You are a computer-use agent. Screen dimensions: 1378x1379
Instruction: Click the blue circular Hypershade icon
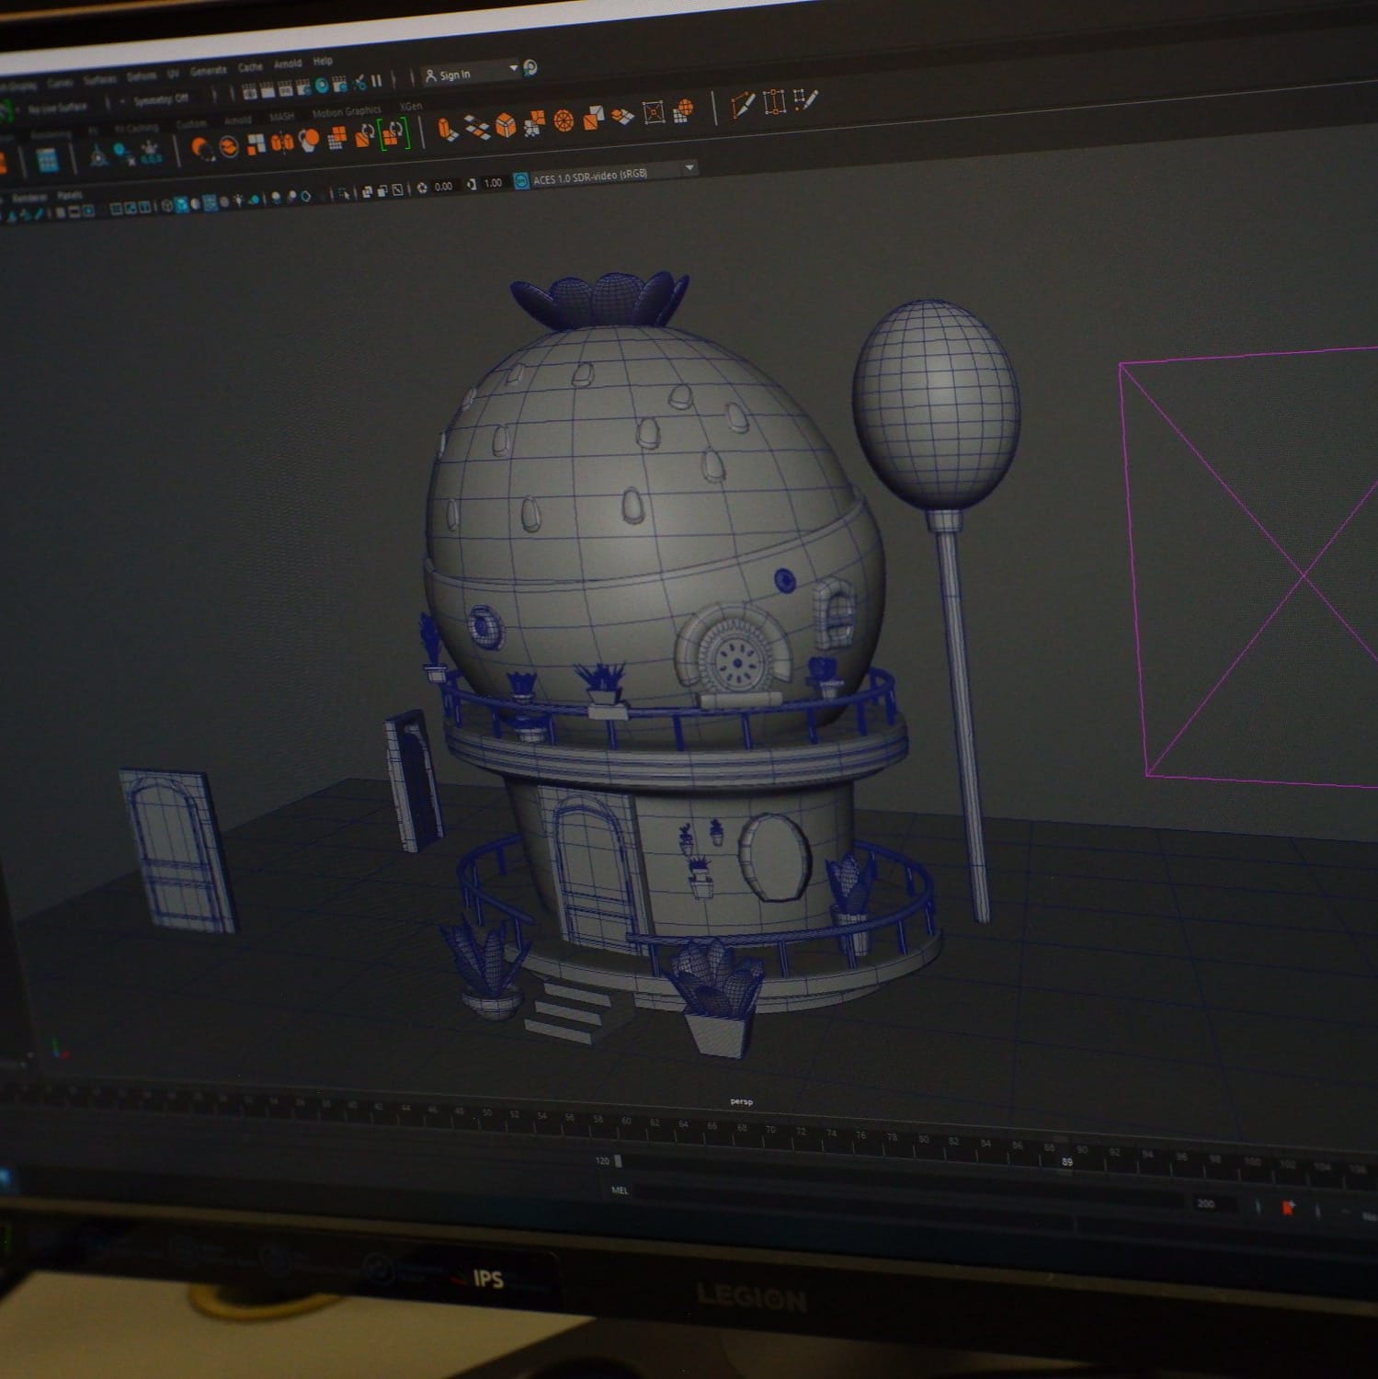click(x=322, y=85)
